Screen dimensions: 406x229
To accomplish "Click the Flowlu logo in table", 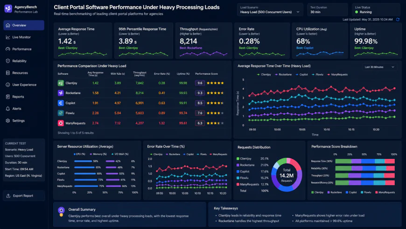I will 61,113.
